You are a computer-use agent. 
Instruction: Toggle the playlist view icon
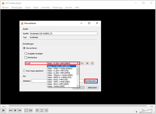pos(37,110)
